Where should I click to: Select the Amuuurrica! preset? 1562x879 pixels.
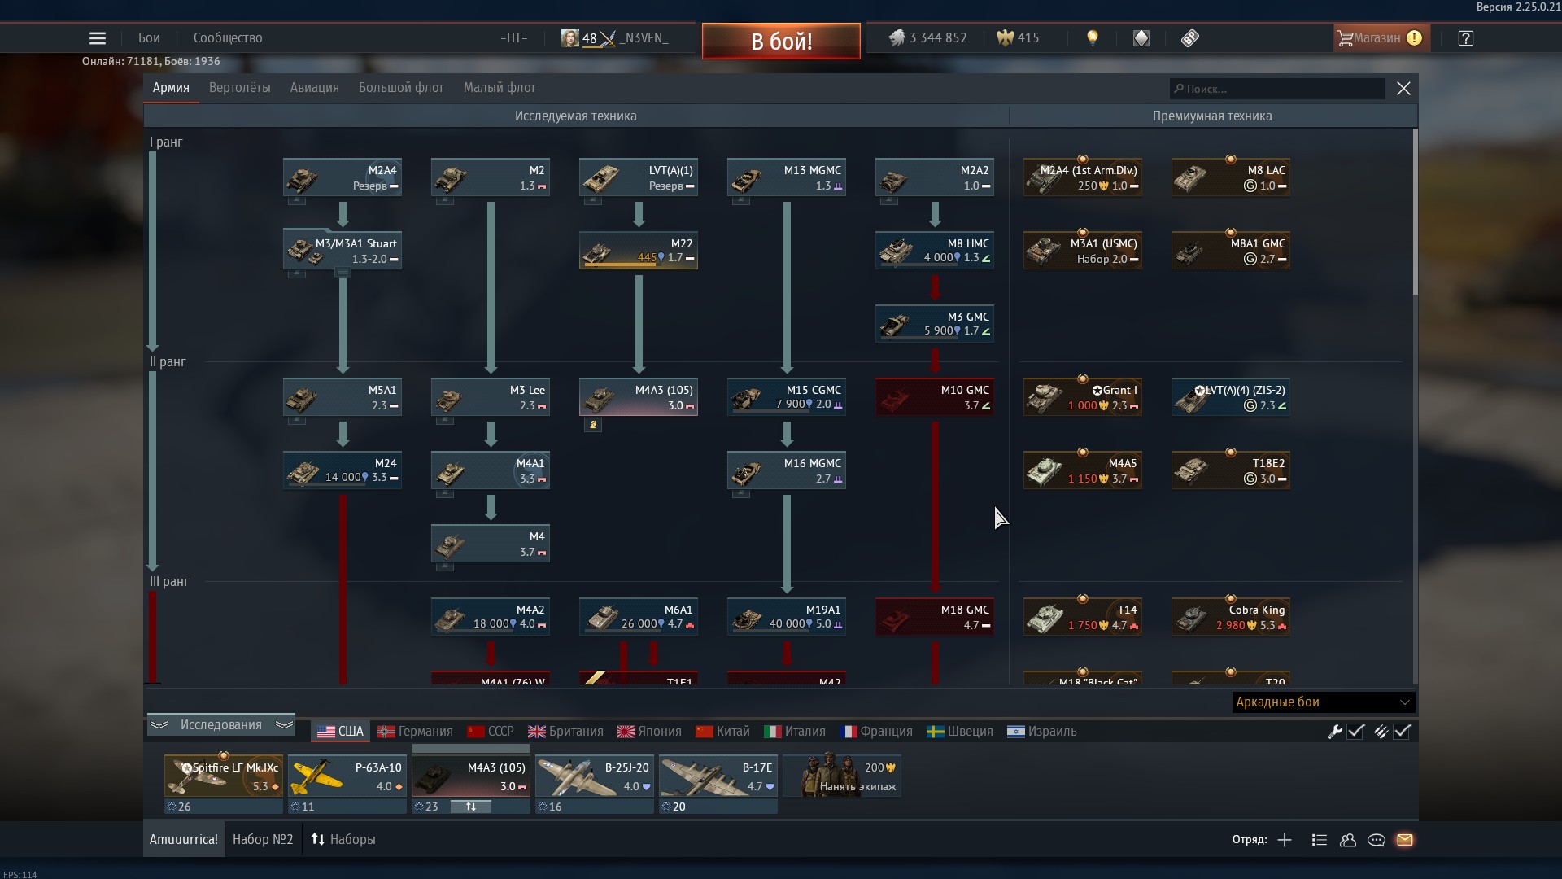pos(184,840)
